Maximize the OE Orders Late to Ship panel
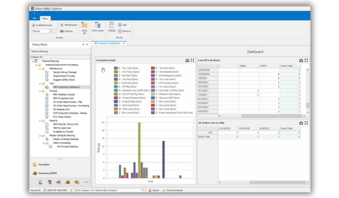 point(306,123)
